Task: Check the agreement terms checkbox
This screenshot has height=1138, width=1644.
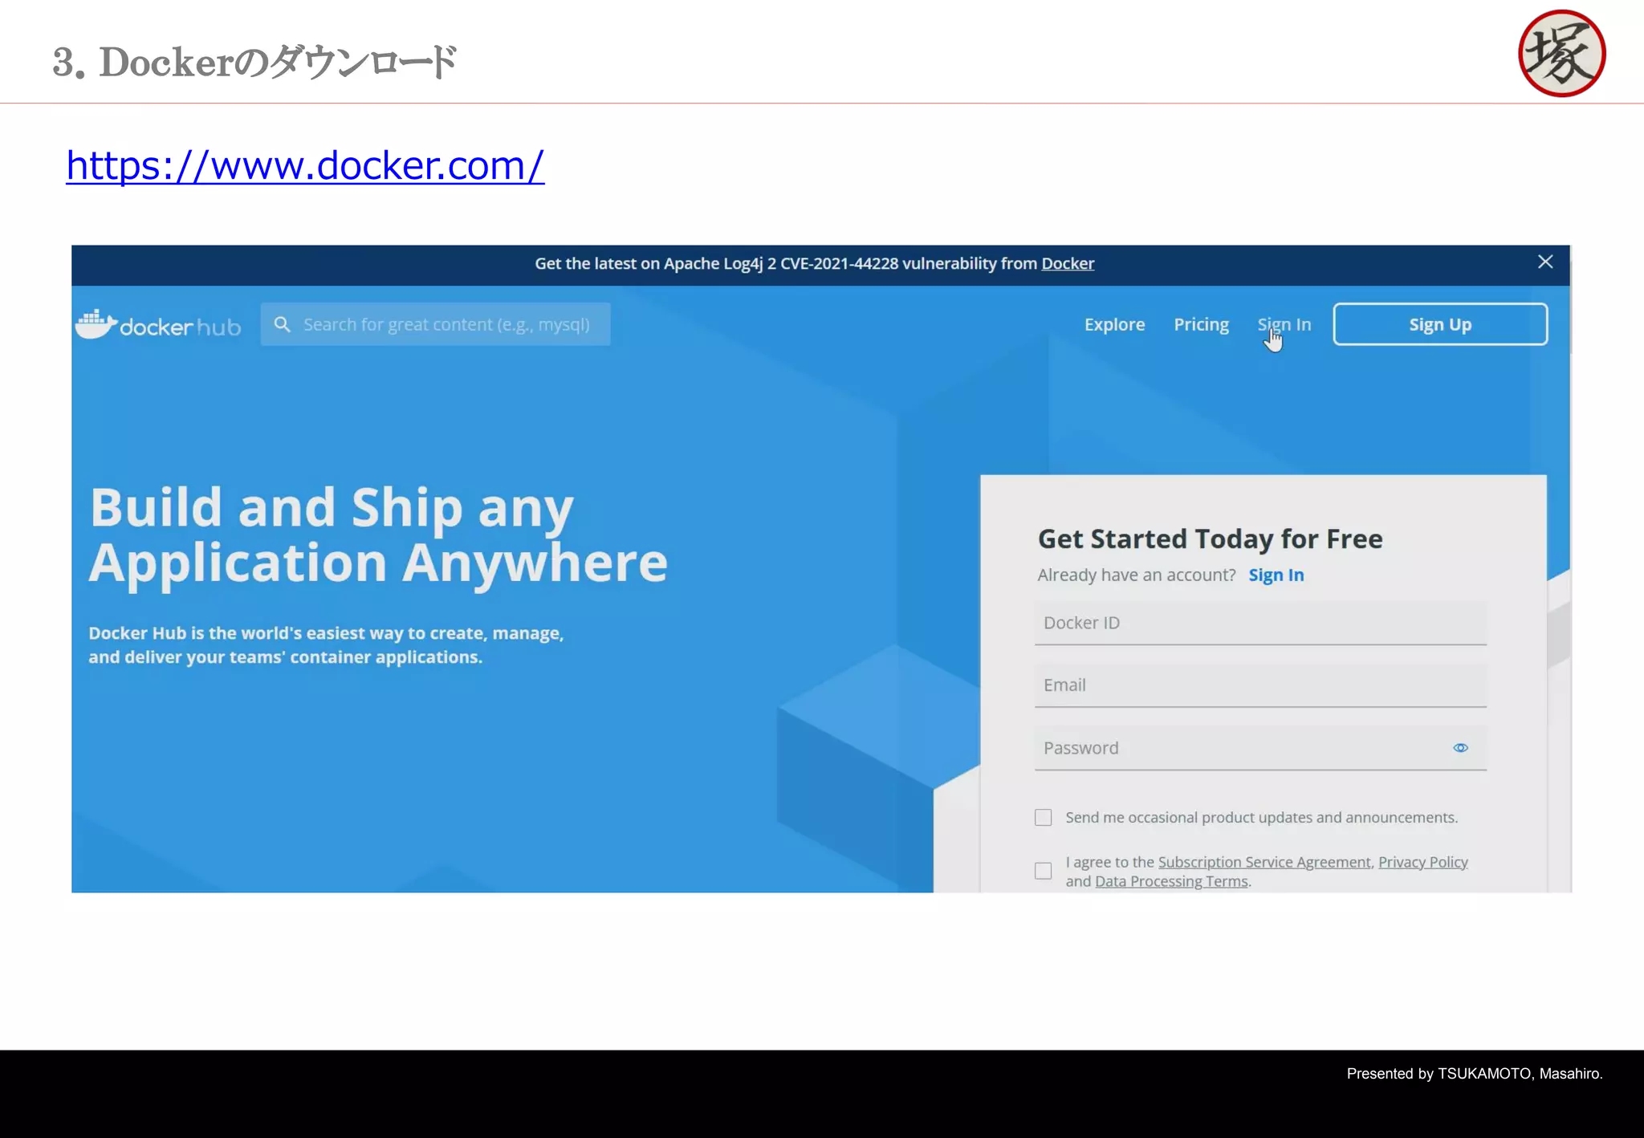Action: pyautogui.click(x=1043, y=871)
